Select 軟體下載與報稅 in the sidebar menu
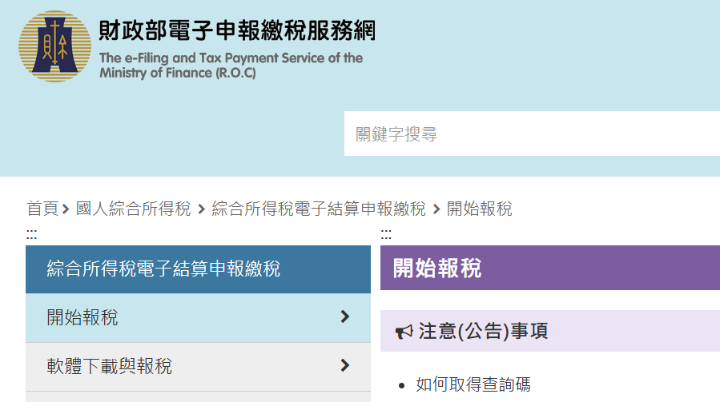 198,367
